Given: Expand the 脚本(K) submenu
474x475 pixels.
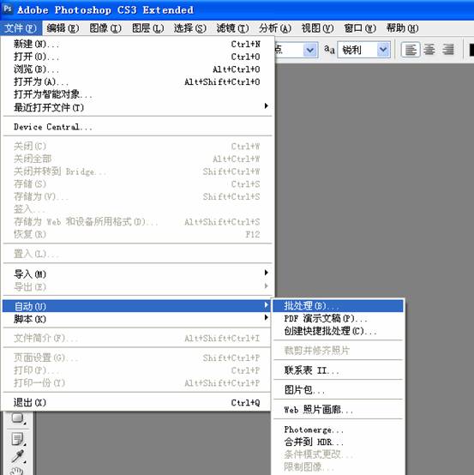Looking at the screenshot, I should (137, 319).
